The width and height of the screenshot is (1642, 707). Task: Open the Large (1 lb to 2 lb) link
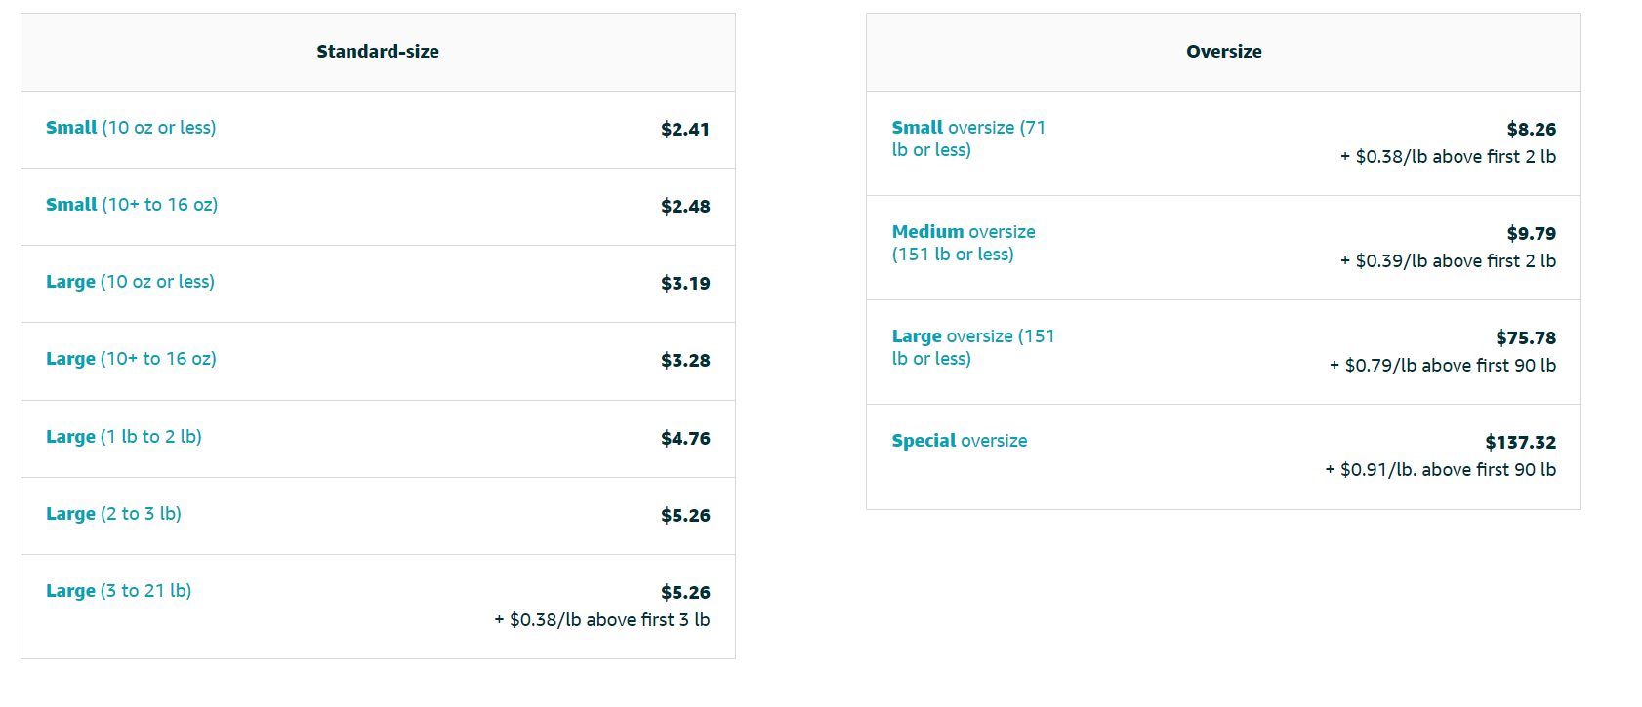[124, 437]
